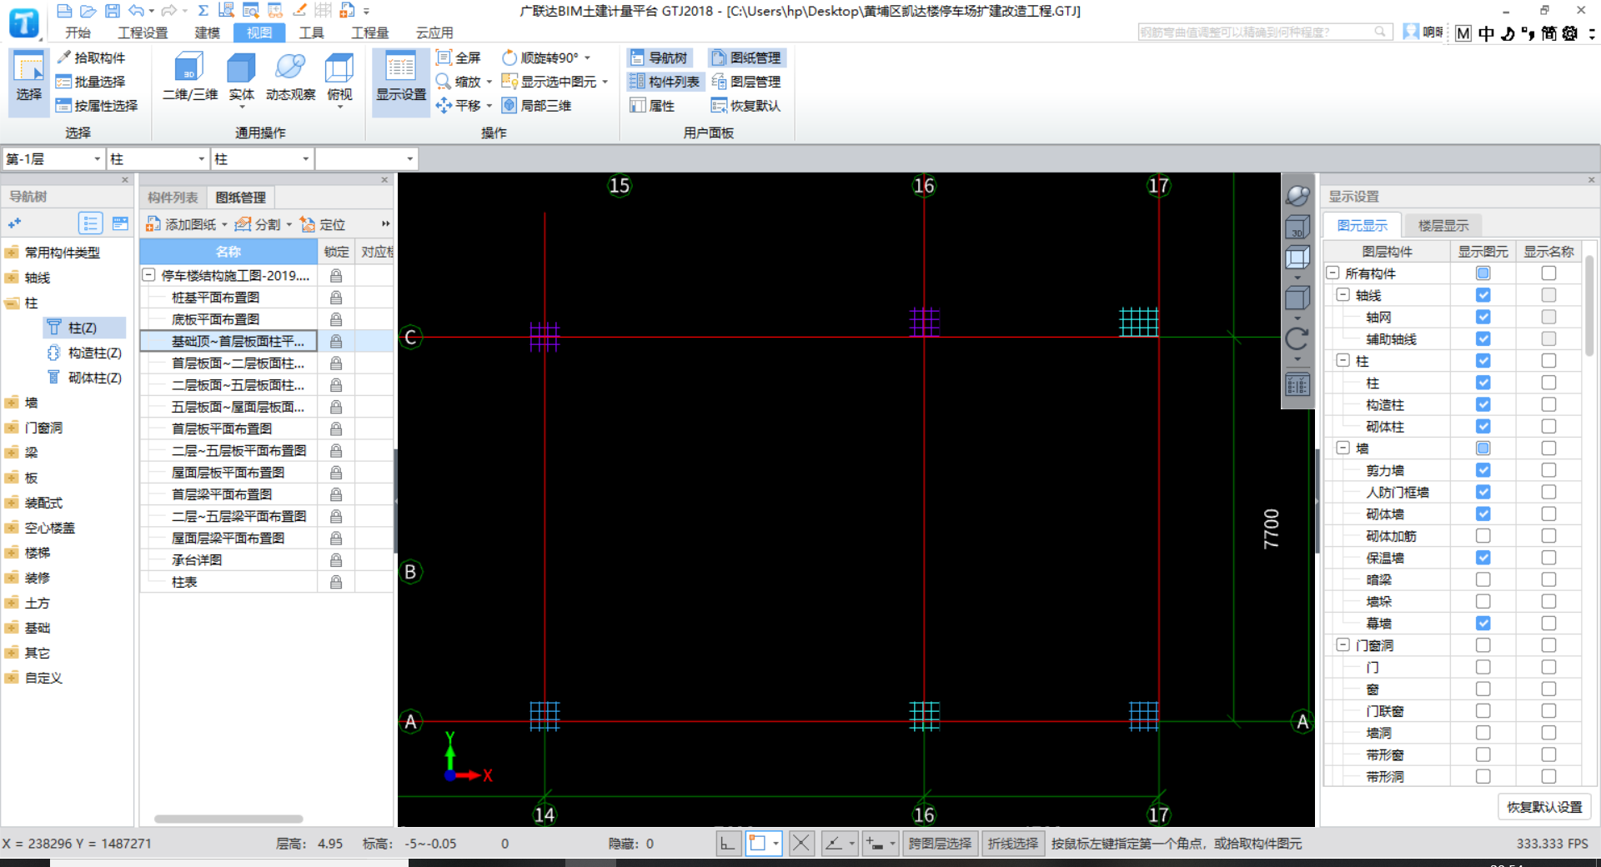Switch to the 建模 ribbon tab

tap(207, 33)
